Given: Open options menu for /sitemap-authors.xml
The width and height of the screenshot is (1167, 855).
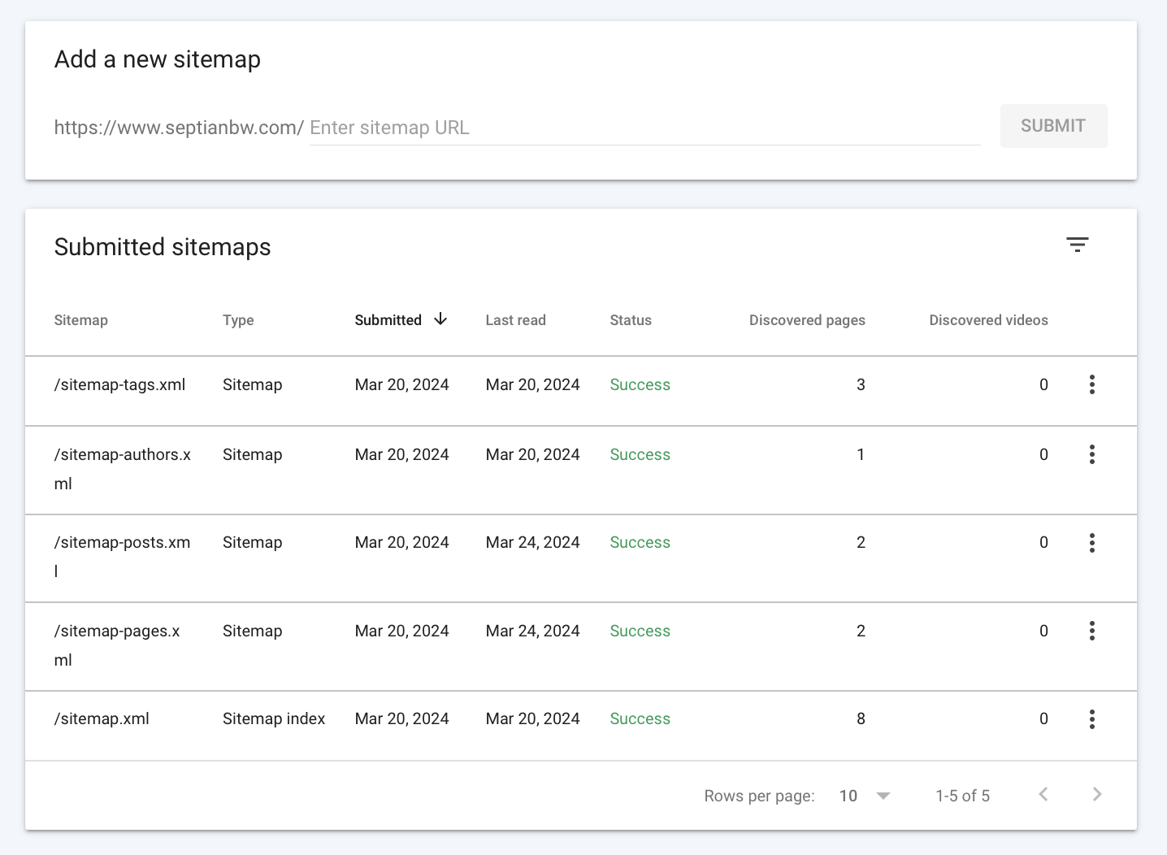Looking at the screenshot, I should (1092, 454).
